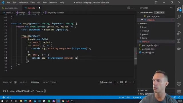Image resolution: width=183 pixels, height=103 pixels.
Task: Click the feedback icon in status bar
Action: pyautogui.click(x=174, y=97)
